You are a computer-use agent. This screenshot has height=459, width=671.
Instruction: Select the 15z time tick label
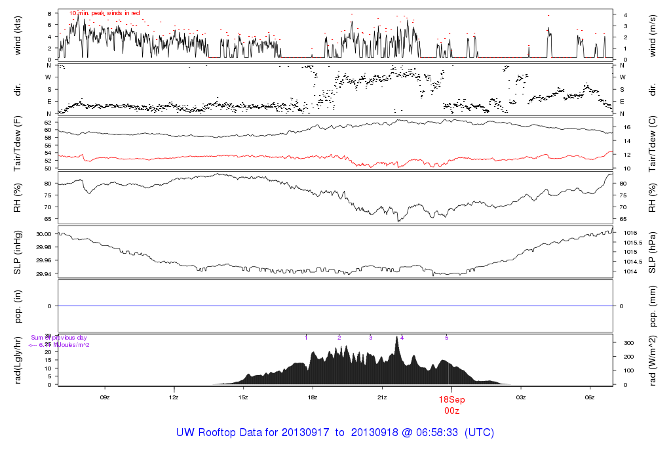click(243, 397)
